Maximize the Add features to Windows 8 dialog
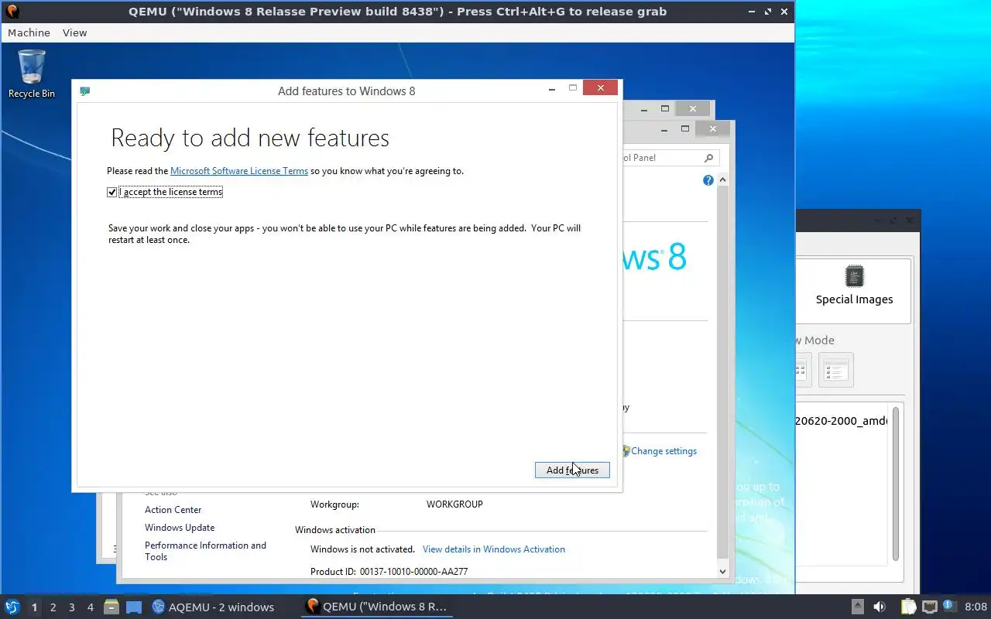Screen dimensions: 991x619 pos(573,88)
